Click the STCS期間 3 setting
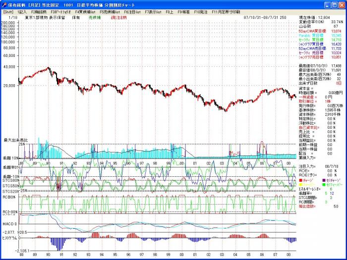Image resolution: width=347 pixels, height=260 pixels. [x=315, y=198]
